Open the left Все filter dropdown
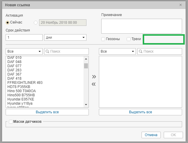 pos(24,51)
